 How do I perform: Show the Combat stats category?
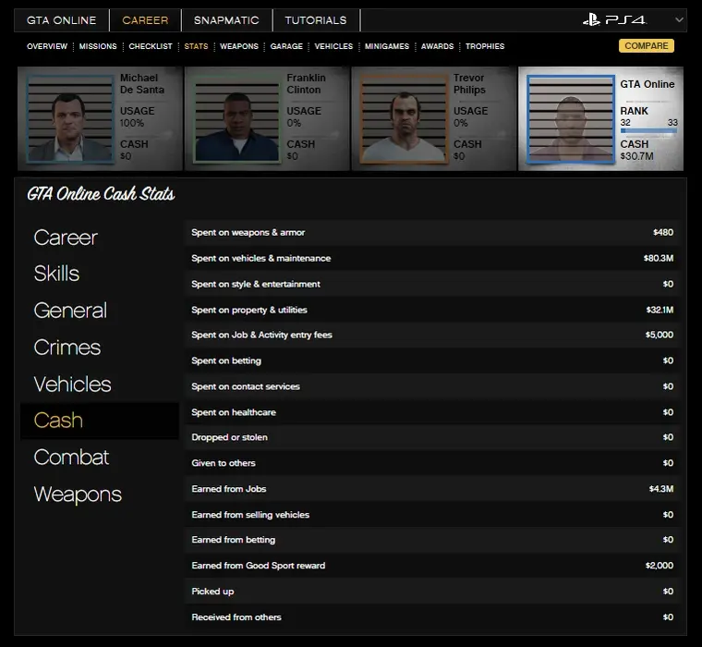click(x=71, y=458)
